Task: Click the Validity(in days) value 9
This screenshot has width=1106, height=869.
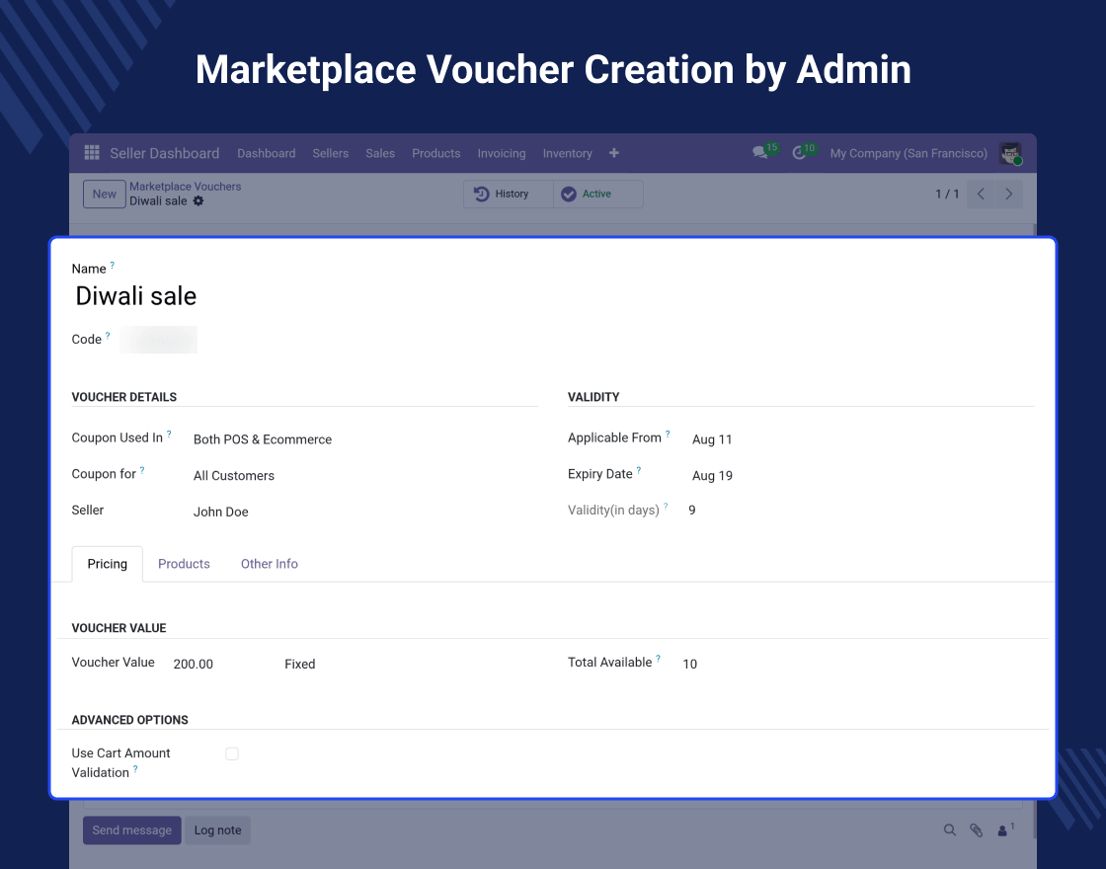Action: (x=692, y=510)
